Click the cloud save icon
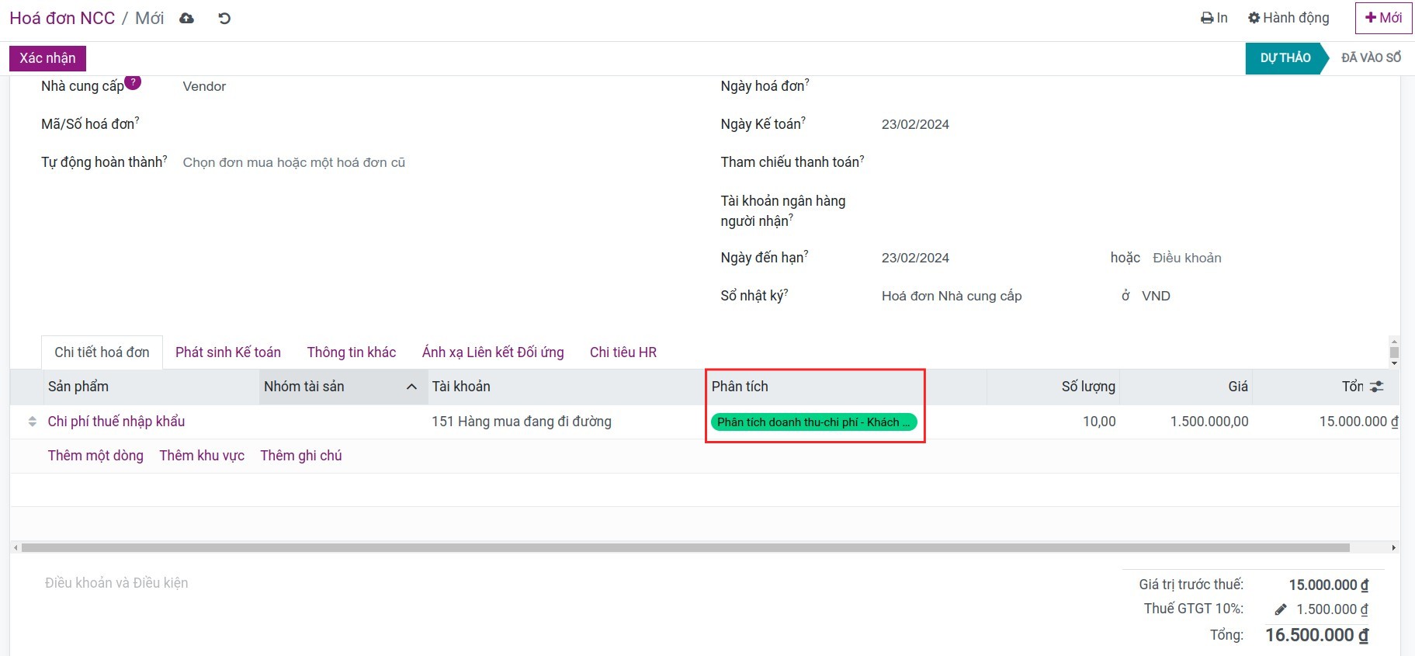This screenshot has width=1415, height=656. coord(186,19)
